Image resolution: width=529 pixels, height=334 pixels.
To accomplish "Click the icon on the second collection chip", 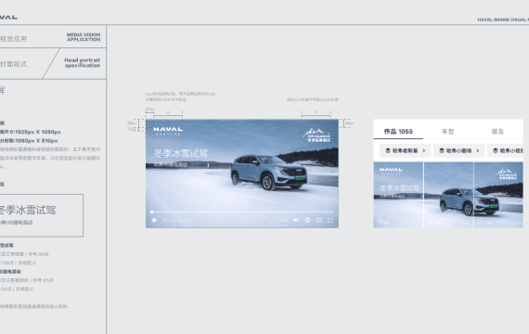I will coord(442,150).
